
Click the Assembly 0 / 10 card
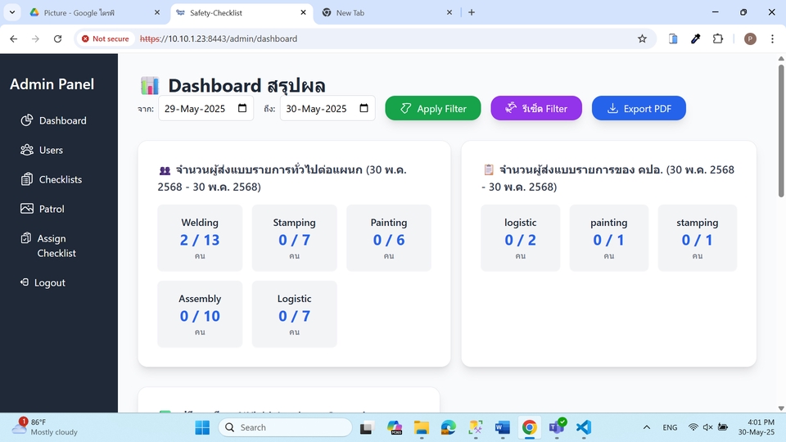point(200,314)
